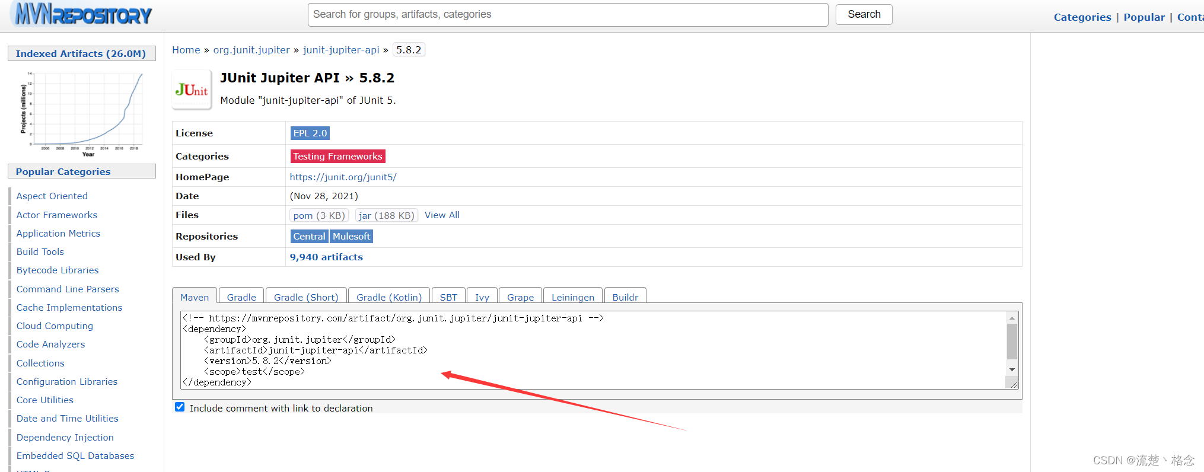
Task: Click the Search button
Action: coord(864,14)
